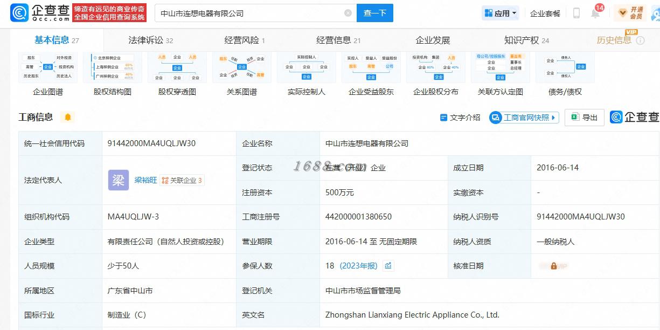Click the chart icon beside 2023年报
Screen dimensions: 660x330
point(388,265)
